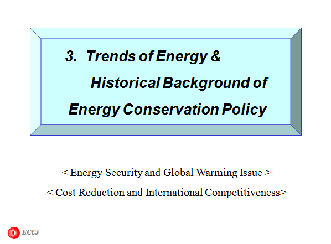
Task: Click subtitle 'Energy Security and Global Warming Issue'
Action: pos(167,173)
